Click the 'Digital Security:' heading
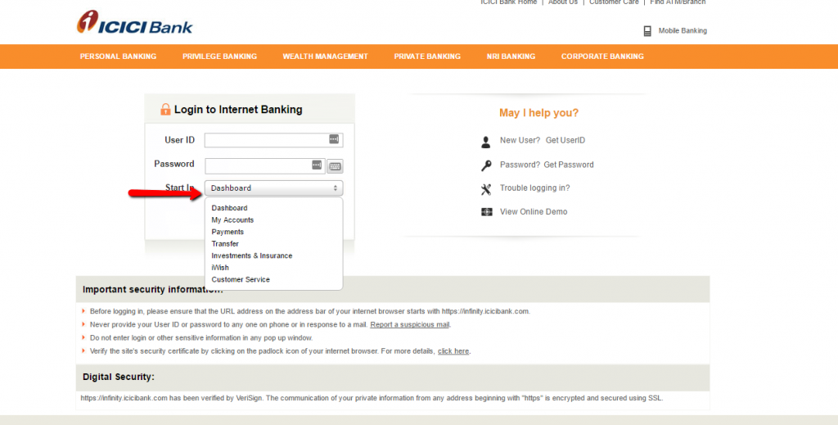 click(x=118, y=377)
